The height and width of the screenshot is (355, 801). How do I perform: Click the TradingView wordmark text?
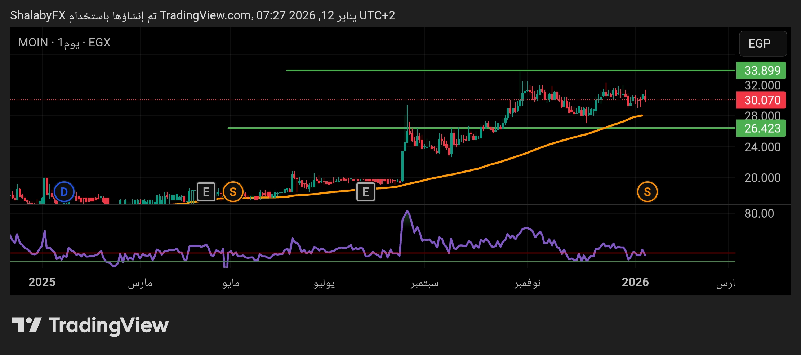pyautogui.click(x=108, y=325)
